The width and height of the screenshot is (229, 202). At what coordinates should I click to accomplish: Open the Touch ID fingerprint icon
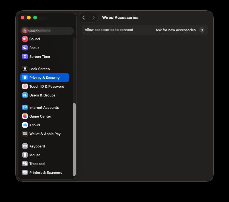pyautogui.click(x=25, y=86)
